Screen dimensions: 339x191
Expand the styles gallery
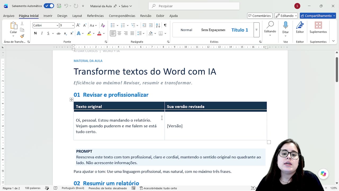coord(256,30)
